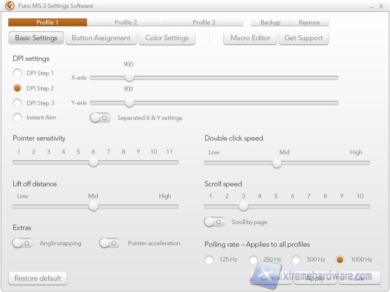
Task: Select DPI Step 1 radio button
Action: [x=18, y=73]
